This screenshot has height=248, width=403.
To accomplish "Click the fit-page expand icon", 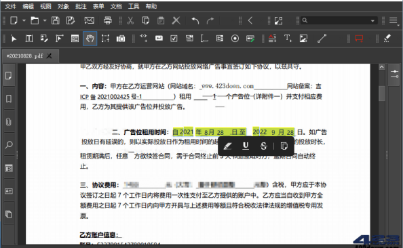I will tap(278, 20).
